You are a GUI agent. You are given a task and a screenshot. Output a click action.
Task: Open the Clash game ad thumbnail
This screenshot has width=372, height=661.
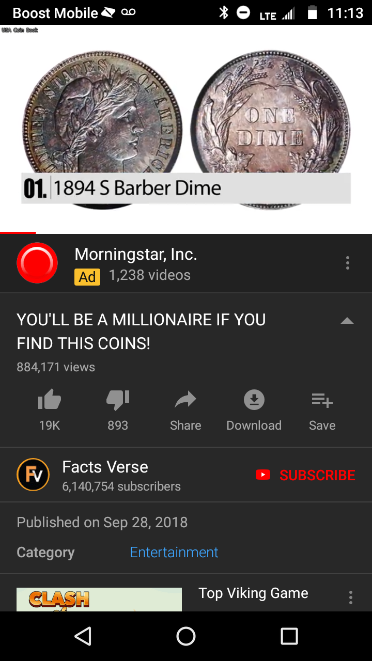click(99, 600)
